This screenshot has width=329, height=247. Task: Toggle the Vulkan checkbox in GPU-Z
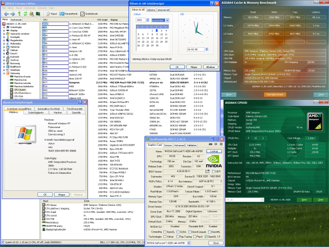pos(165,237)
